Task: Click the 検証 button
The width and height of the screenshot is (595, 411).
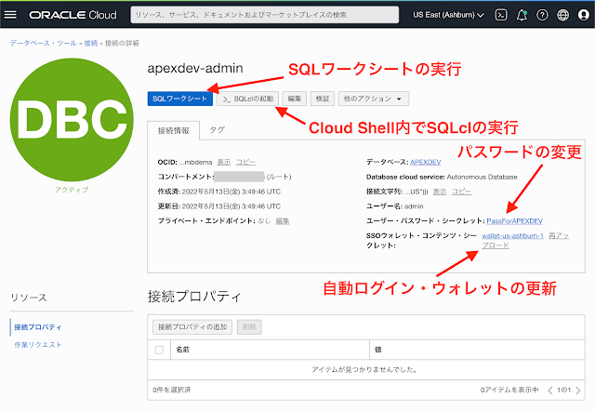Action: point(323,99)
